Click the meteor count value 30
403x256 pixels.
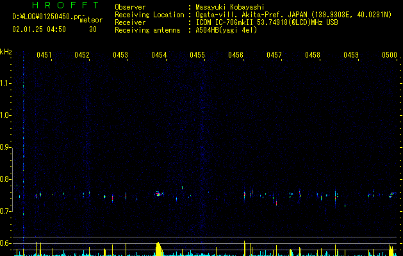tap(93, 29)
